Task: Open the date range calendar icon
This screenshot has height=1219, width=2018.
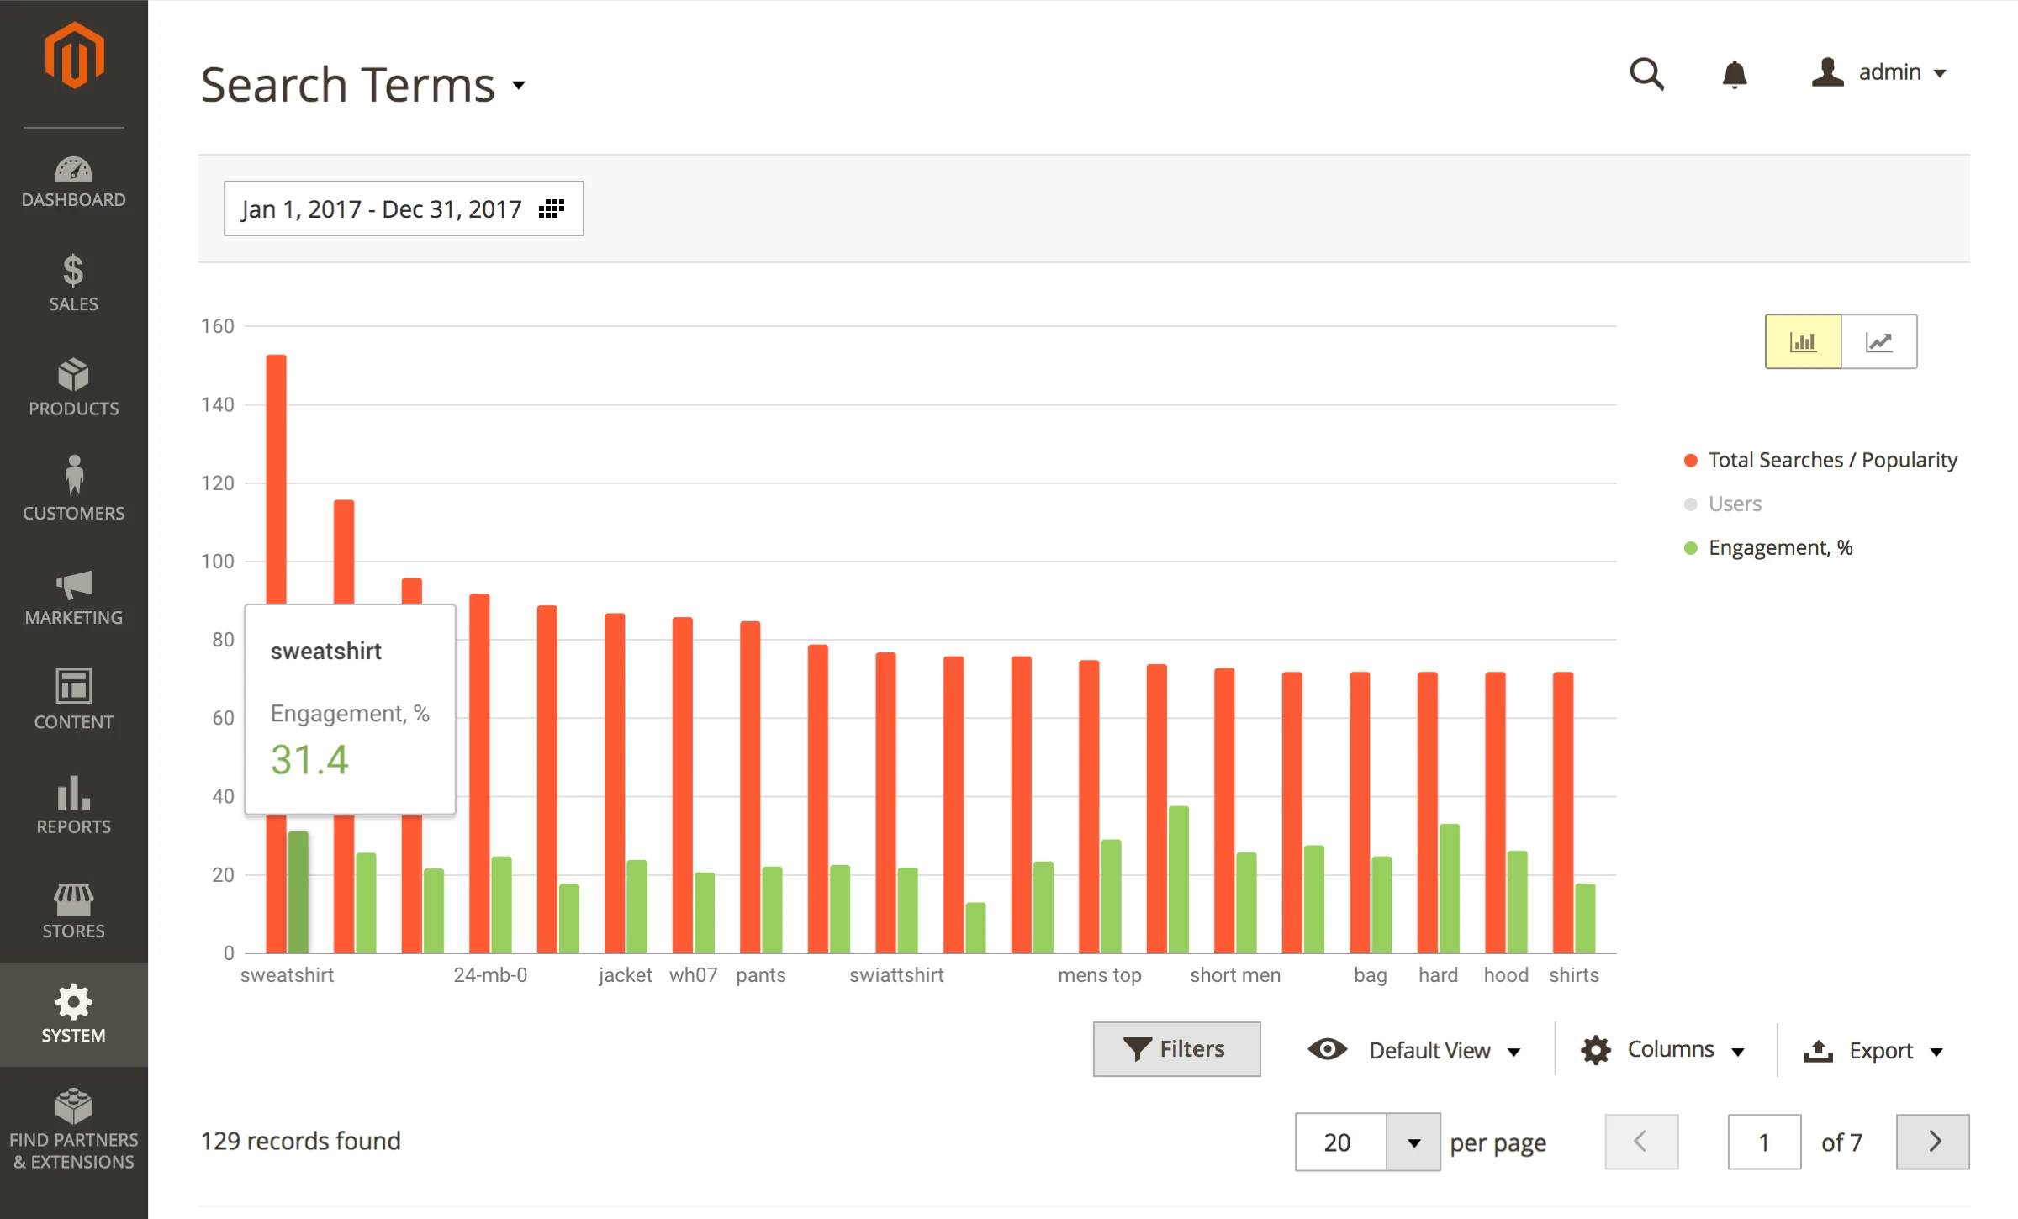Action: [552, 208]
